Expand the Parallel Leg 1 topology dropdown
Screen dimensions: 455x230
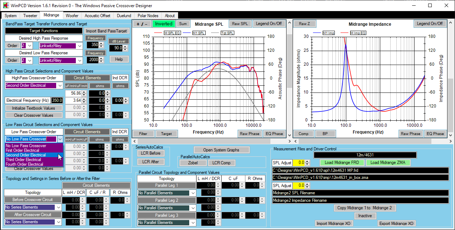(193, 193)
